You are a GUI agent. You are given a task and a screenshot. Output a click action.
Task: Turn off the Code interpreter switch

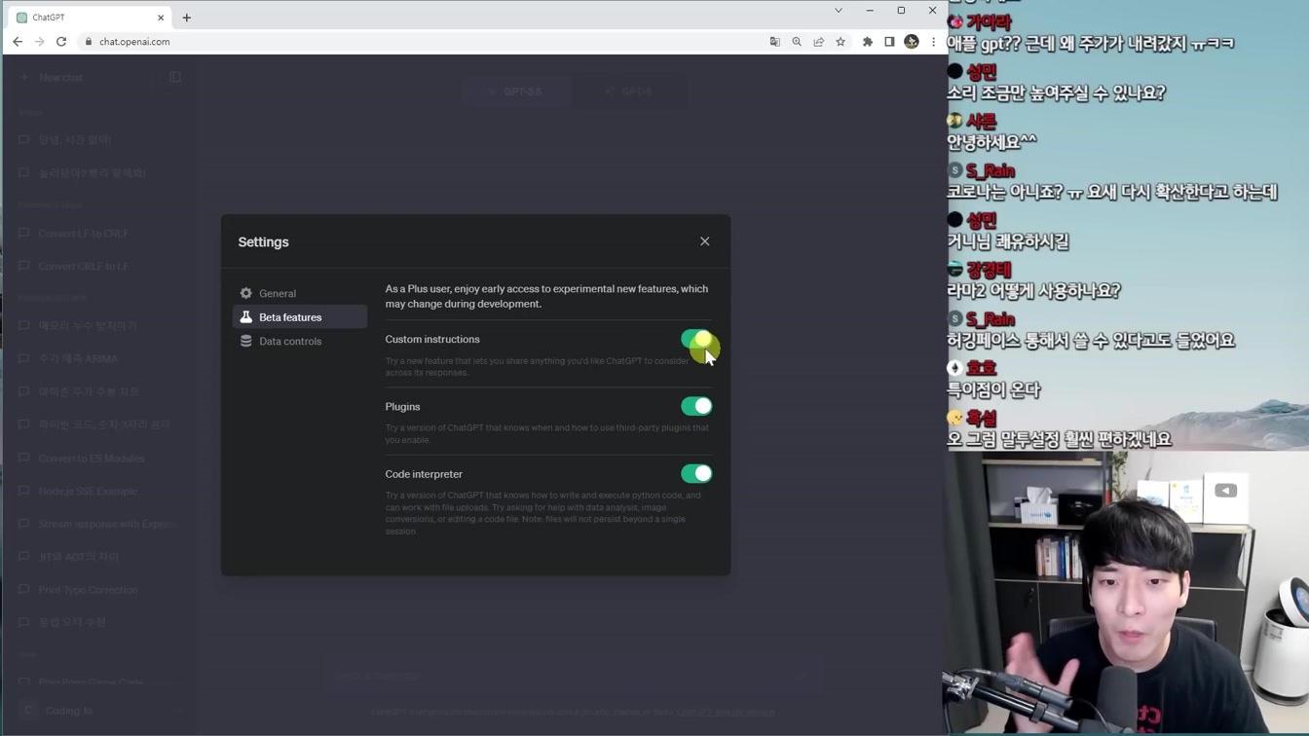[x=696, y=474]
